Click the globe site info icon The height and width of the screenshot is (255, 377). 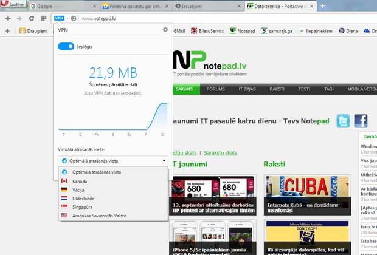click(74, 18)
